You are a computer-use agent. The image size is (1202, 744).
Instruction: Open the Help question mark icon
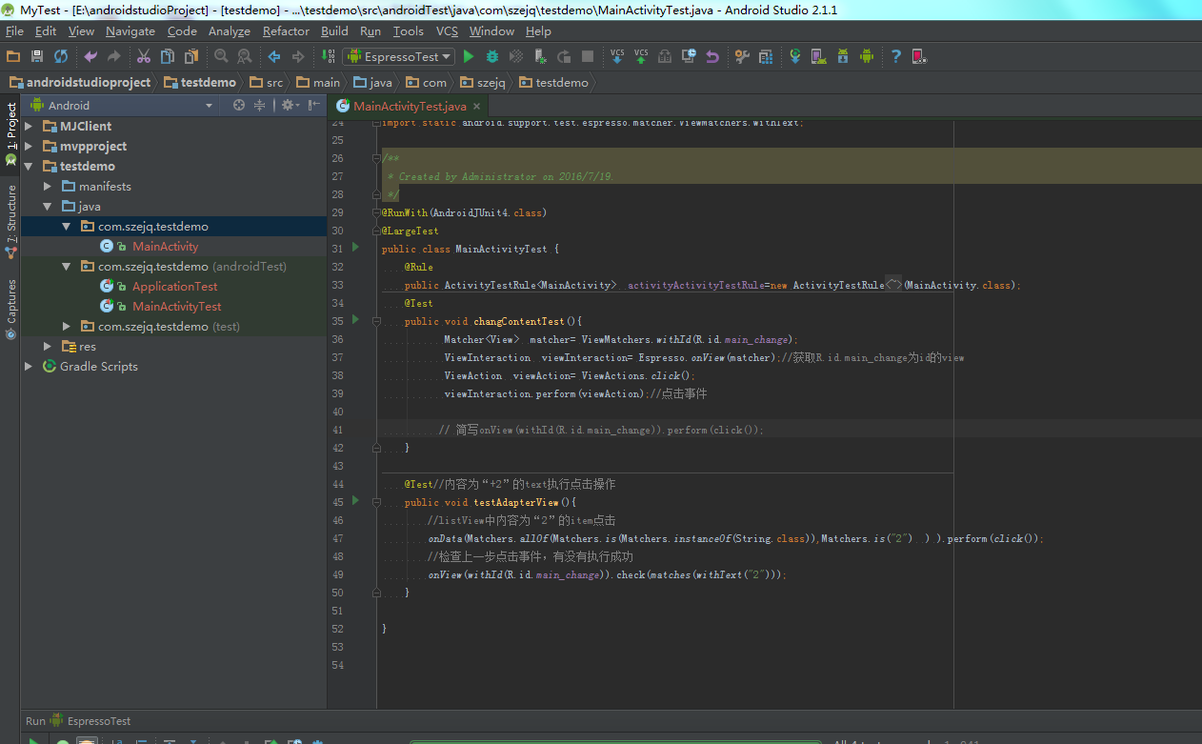coord(895,57)
